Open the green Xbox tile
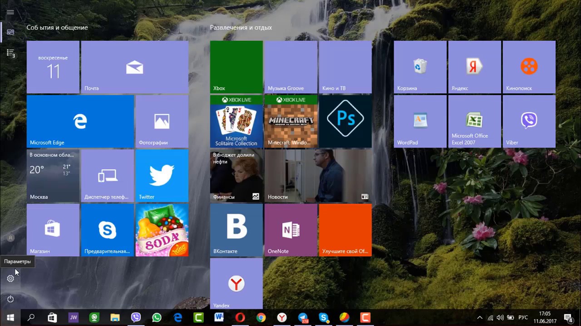 (x=236, y=67)
